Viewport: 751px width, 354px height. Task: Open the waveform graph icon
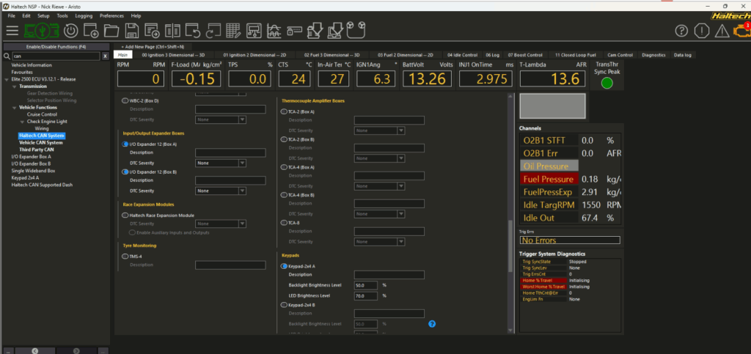(x=274, y=31)
